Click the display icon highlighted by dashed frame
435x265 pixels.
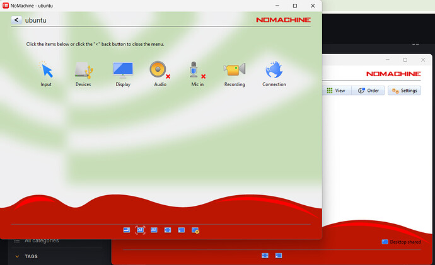pyautogui.click(x=140, y=230)
